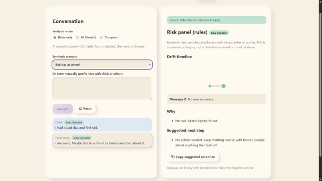322x181 pixels.
Task: Click the copy icon in suggested response button
Action: pyautogui.click(x=173, y=157)
